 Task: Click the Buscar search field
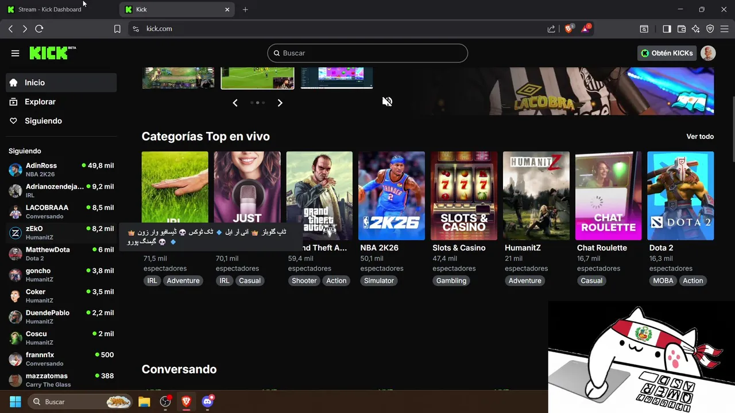point(367,53)
